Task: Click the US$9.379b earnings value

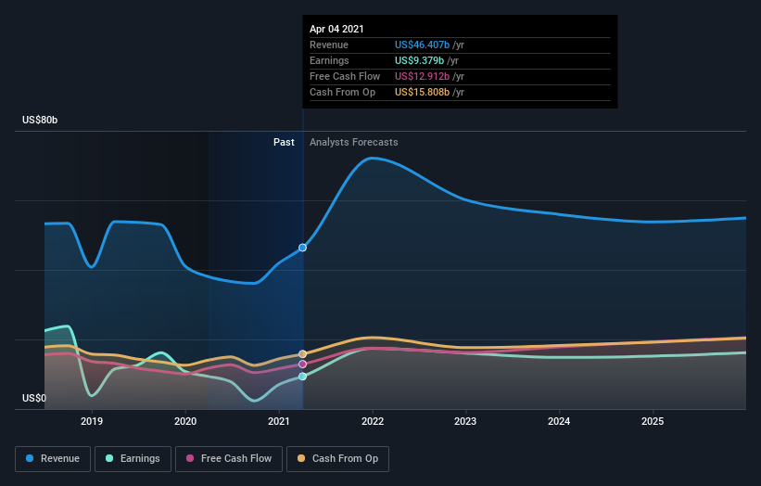Action: coord(419,60)
